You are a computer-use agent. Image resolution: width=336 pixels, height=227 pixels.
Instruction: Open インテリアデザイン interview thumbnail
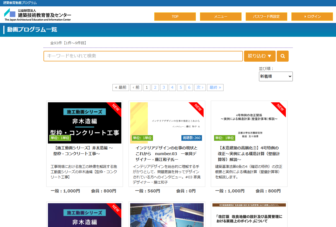tap(167, 123)
